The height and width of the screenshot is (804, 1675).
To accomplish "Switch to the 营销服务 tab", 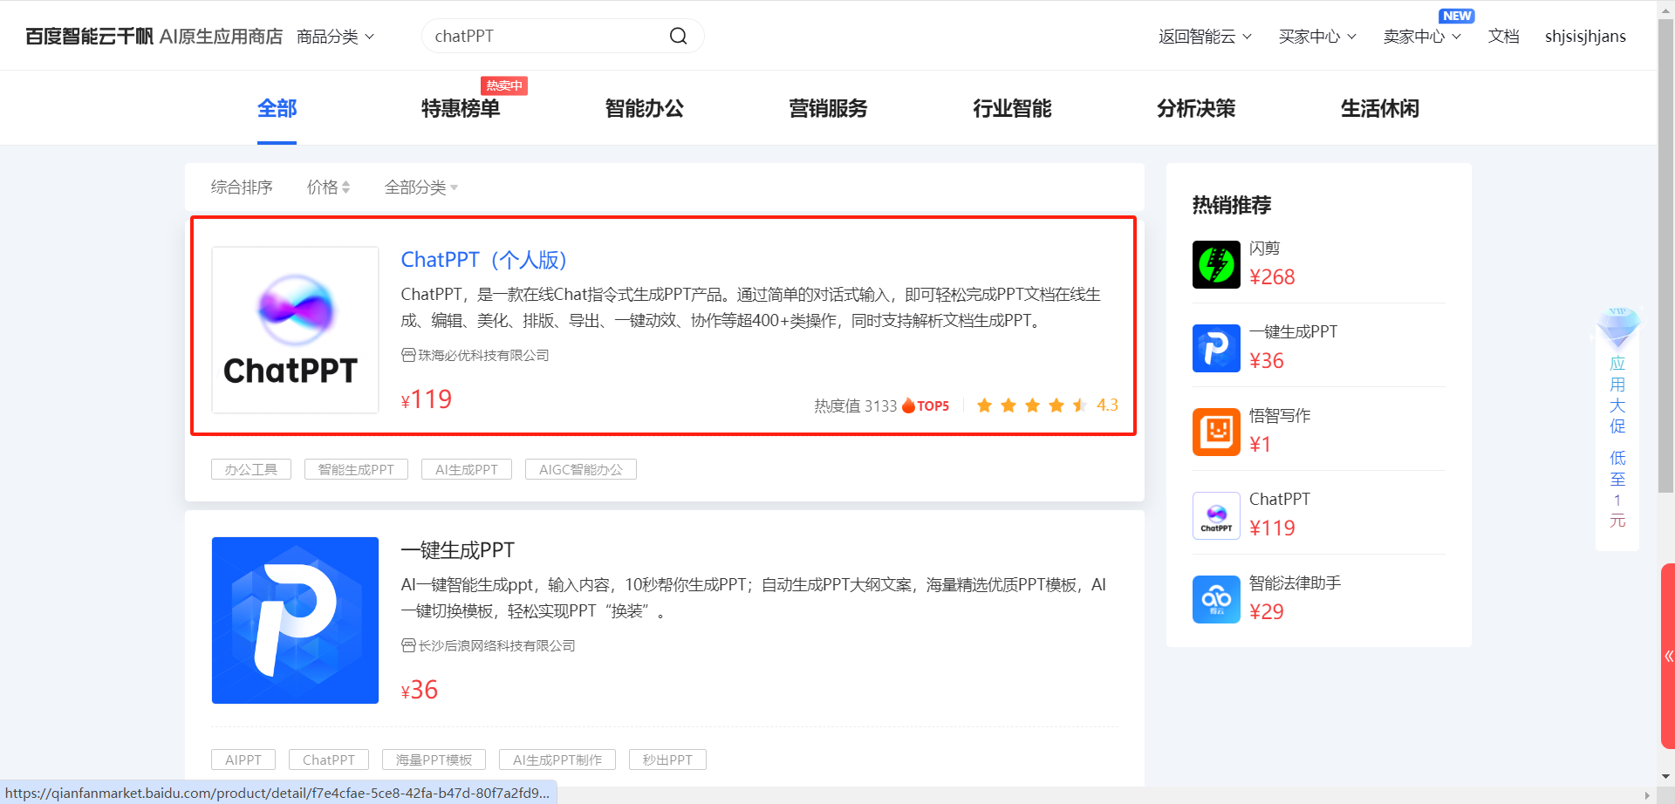I will point(829,108).
